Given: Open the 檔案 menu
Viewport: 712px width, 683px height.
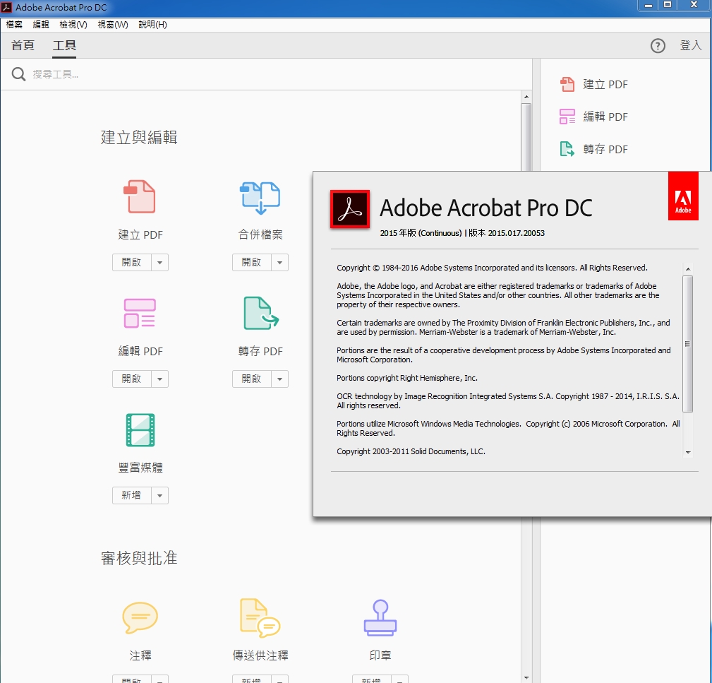Looking at the screenshot, I should click(x=14, y=25).
